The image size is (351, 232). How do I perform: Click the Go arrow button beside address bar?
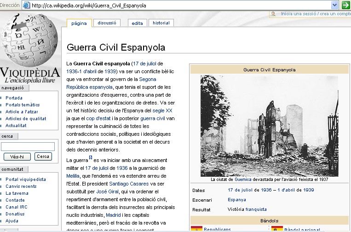pyautogui.click(x=346, y=5)
